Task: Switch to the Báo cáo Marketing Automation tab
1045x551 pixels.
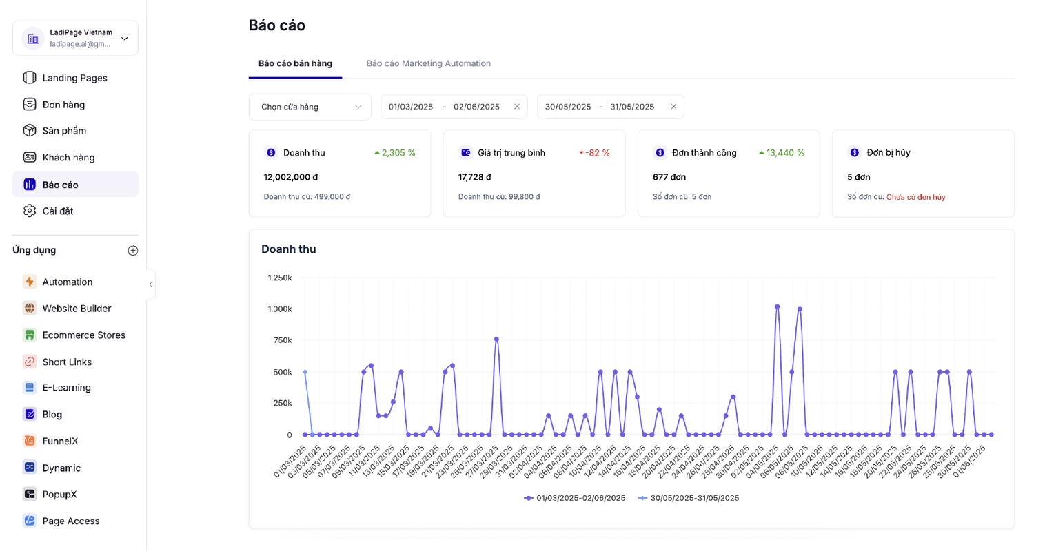Action: click(428, 63)
